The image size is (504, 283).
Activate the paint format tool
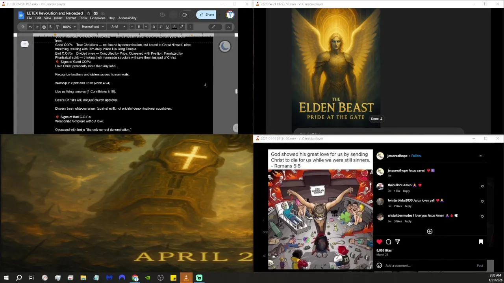(x=57, y=27)
